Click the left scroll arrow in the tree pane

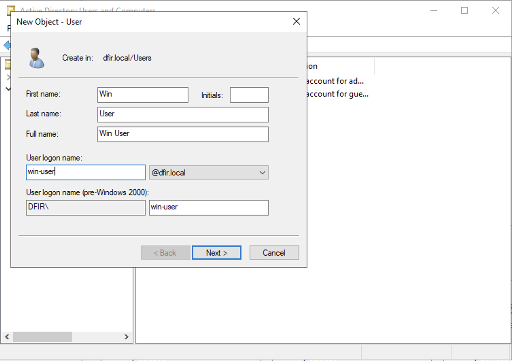[7, 337]
